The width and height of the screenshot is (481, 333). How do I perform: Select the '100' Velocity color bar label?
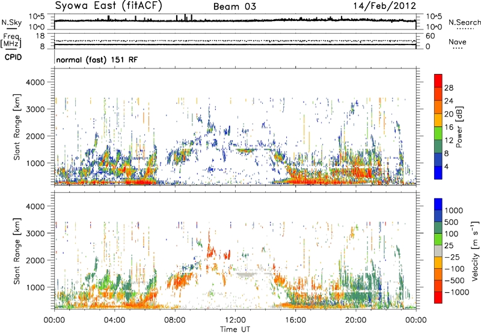point(452,234)
